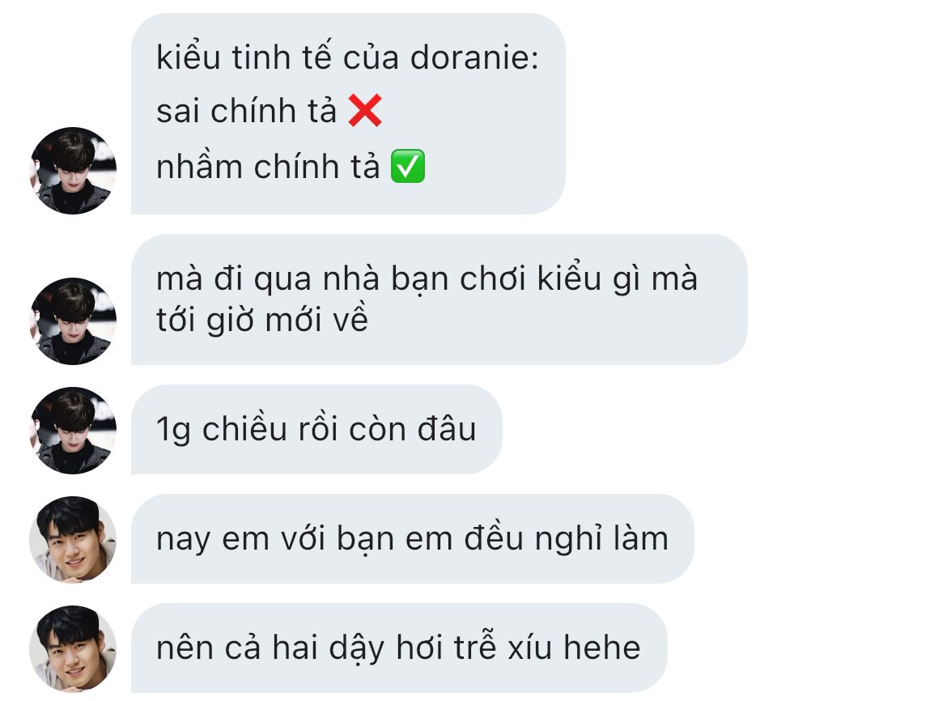Select message 'mà đi qua nhà bạn chơi kiểu gì mà'
Viewport: 947px width, 701px height.
click(x=427, y=279)
